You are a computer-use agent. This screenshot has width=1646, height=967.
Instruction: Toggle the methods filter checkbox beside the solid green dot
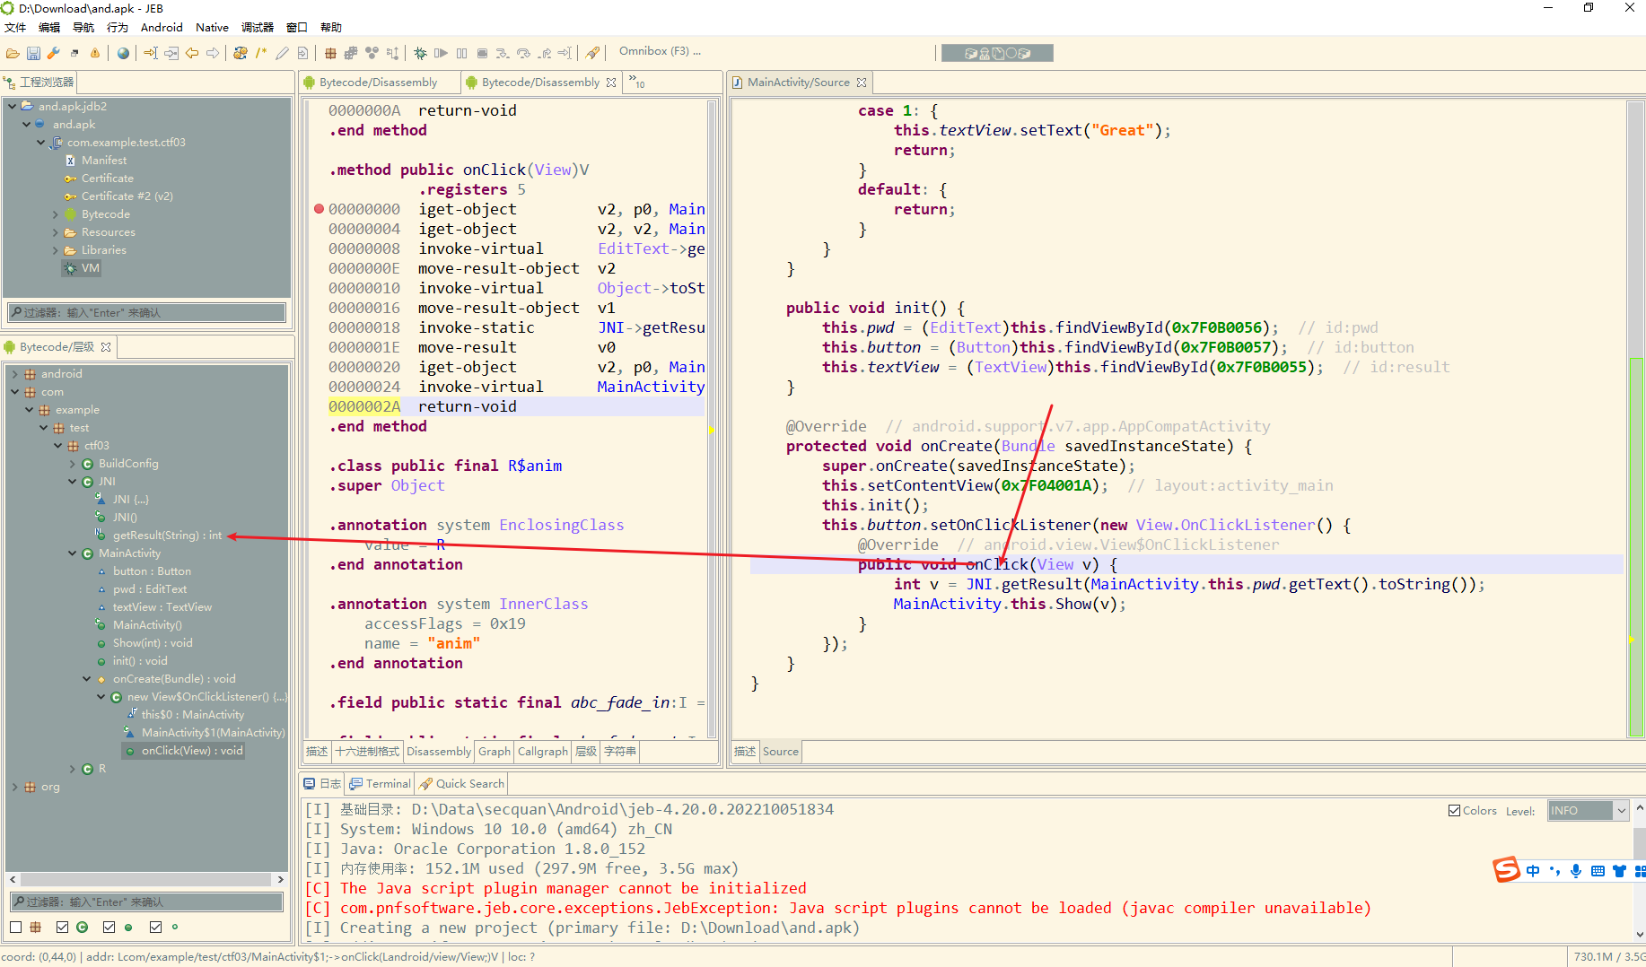tap(109, 927)
